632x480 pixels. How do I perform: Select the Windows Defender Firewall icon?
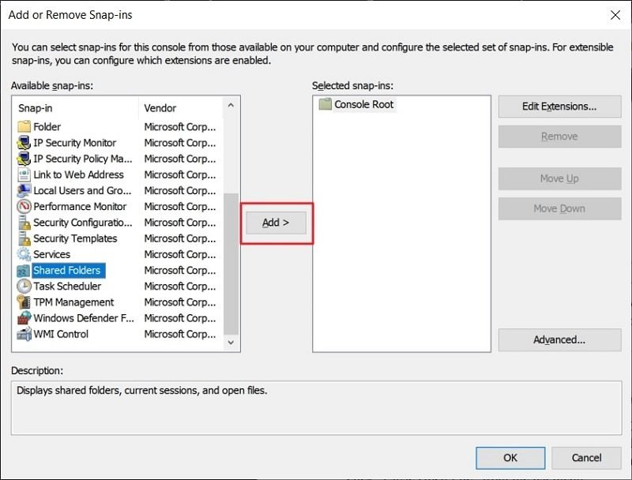[x=24, y=318]
